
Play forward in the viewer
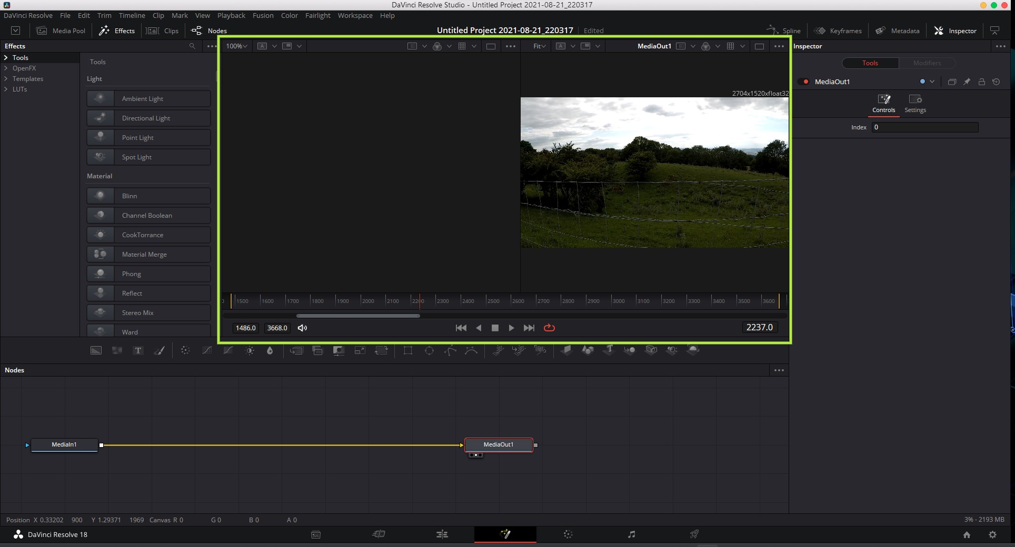(511, 328)
